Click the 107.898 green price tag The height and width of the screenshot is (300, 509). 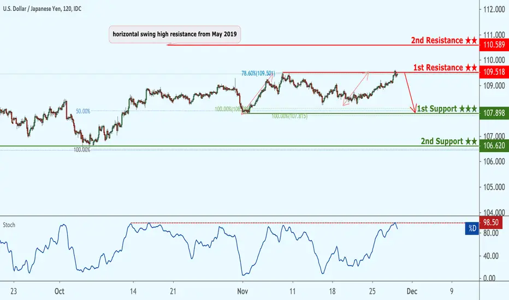[x=494, y=113]
